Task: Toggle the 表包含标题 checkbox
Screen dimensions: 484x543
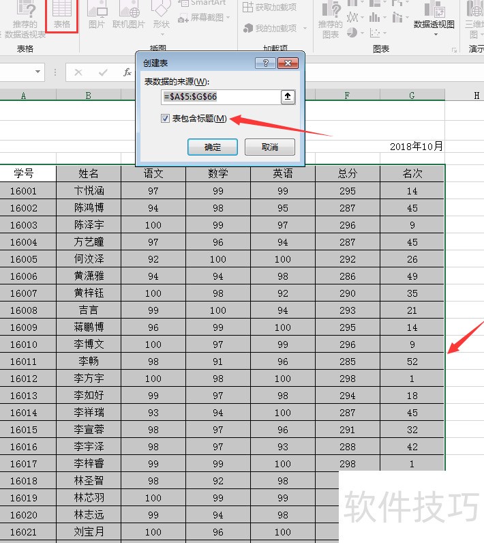Action: [165, 119]
